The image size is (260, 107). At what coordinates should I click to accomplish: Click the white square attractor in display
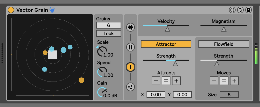(x=53, y=55)
